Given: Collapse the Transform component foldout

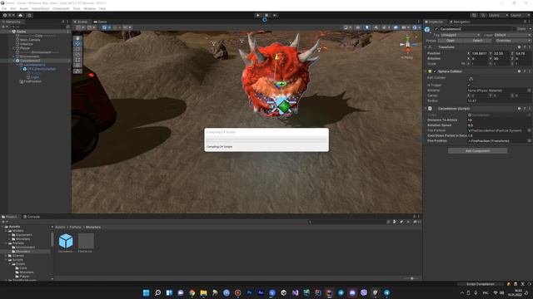Looking at the screenshot, I should [426, 47].
